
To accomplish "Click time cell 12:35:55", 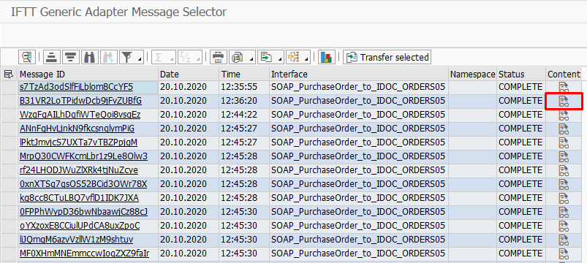I will coord(244,87).
